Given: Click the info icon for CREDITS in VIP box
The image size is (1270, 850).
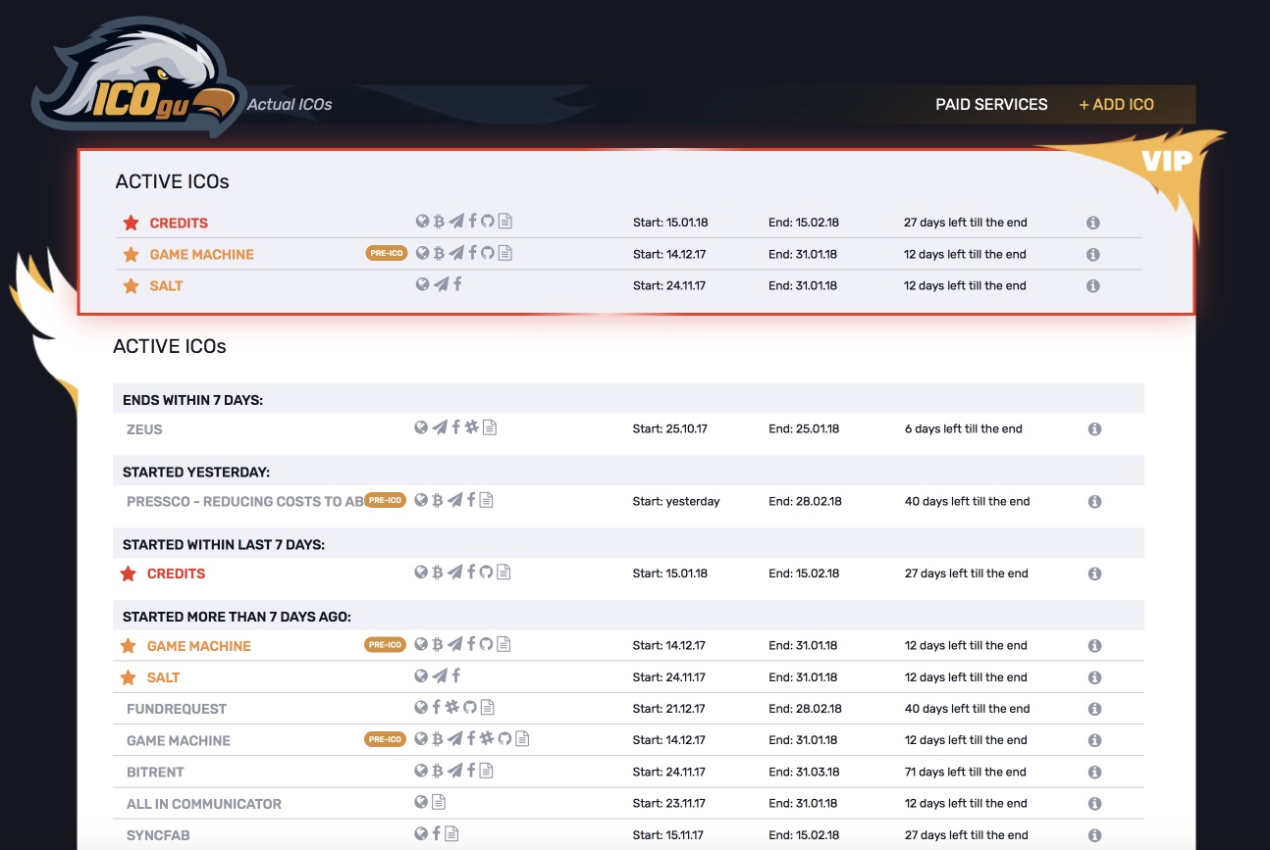Looking at the screenshot, I should click(x=1092, y=223).
